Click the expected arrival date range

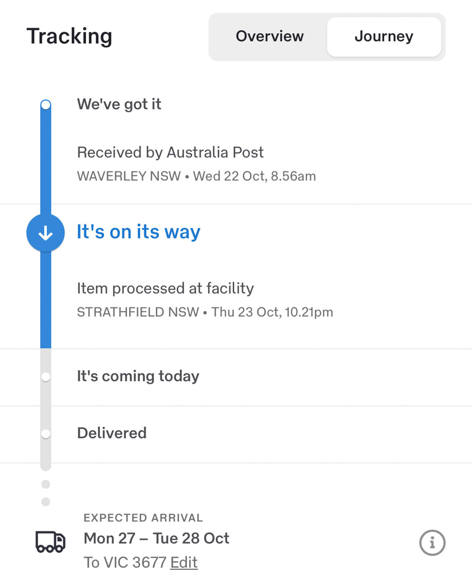click(157, 538)
